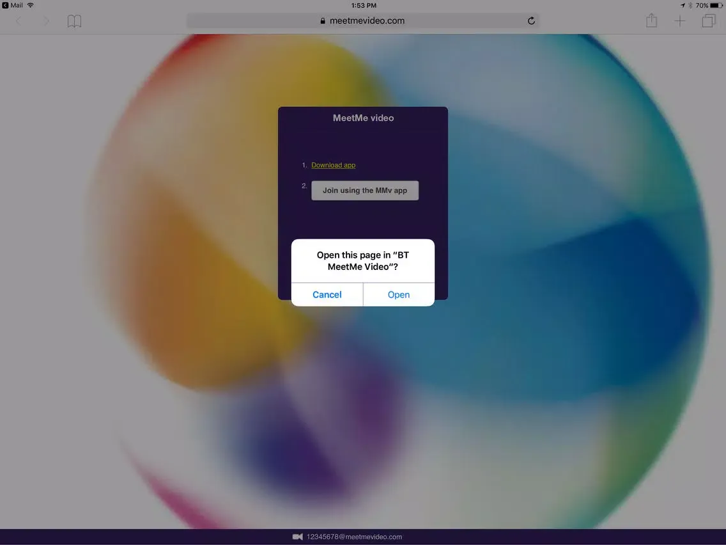726x545 pixels.
Task: Click Join using the MMv app button
Action: pyautogui.click(x=365, y=191)
